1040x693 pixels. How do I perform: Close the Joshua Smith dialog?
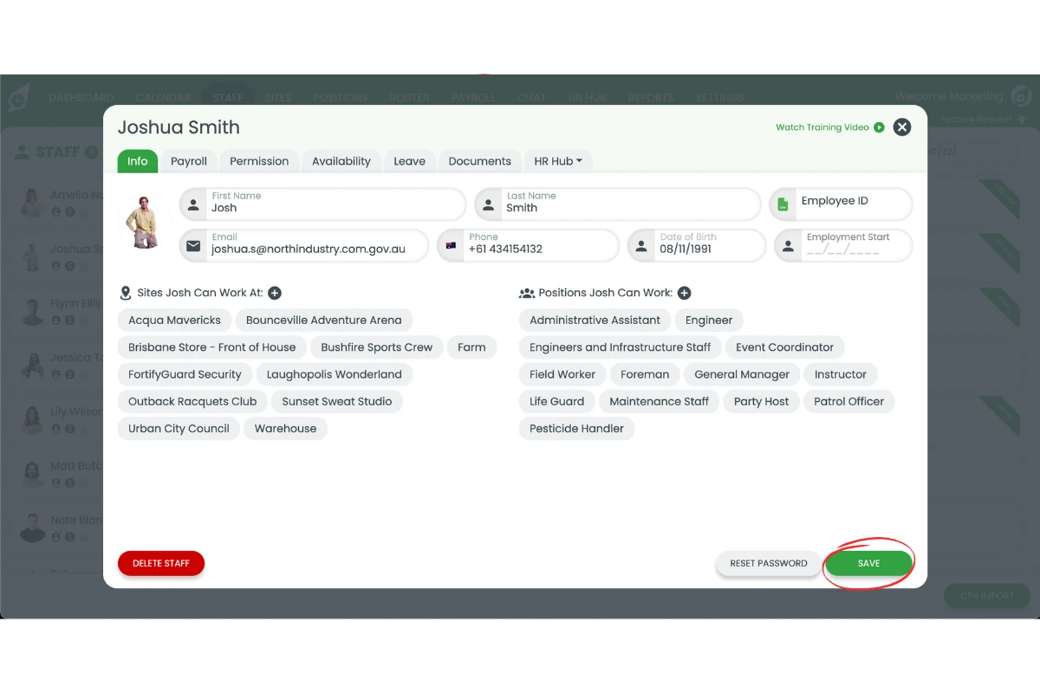[x=902, y=127]
